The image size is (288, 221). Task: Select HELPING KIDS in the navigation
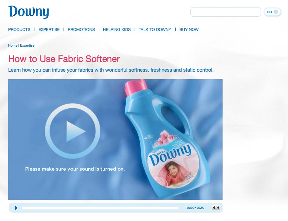tap(117, 29)
